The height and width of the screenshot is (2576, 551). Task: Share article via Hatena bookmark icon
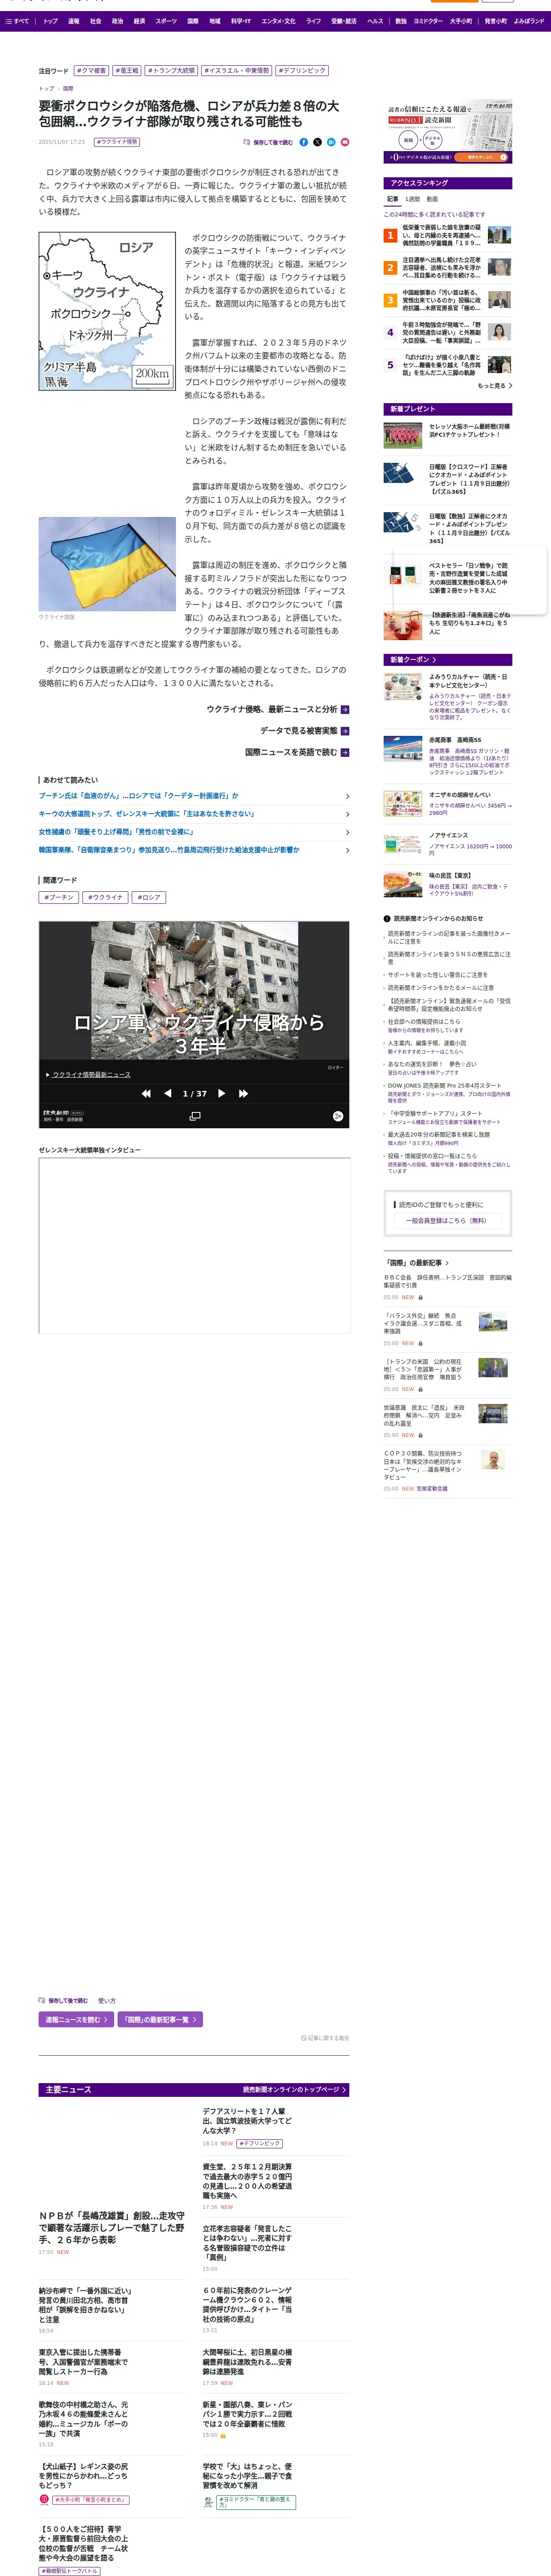[331, 142]
